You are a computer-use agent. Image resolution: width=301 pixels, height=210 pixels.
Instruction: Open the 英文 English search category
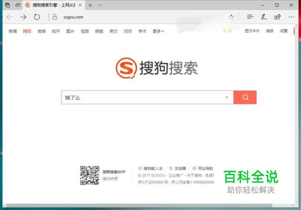pyautogui.click(x=113, y=31)
